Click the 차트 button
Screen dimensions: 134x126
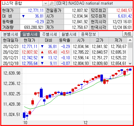click(128, 34)
